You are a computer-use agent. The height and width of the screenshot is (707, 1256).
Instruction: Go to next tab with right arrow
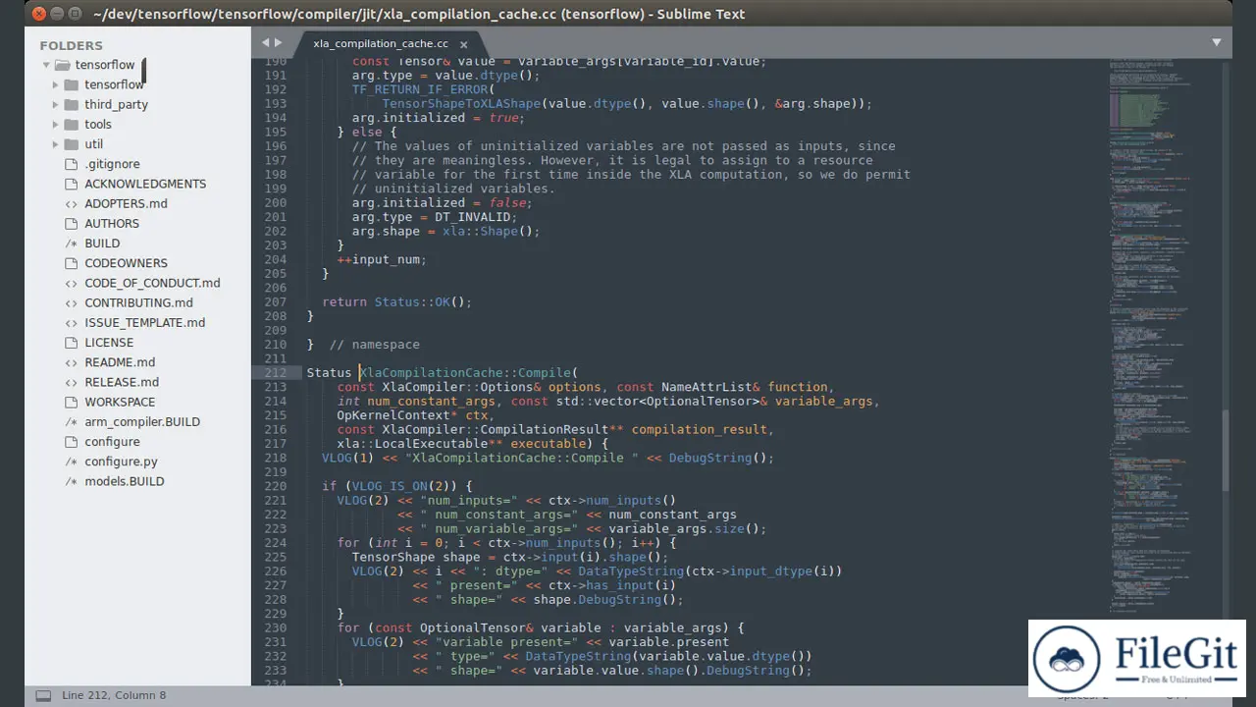point(278,43)
